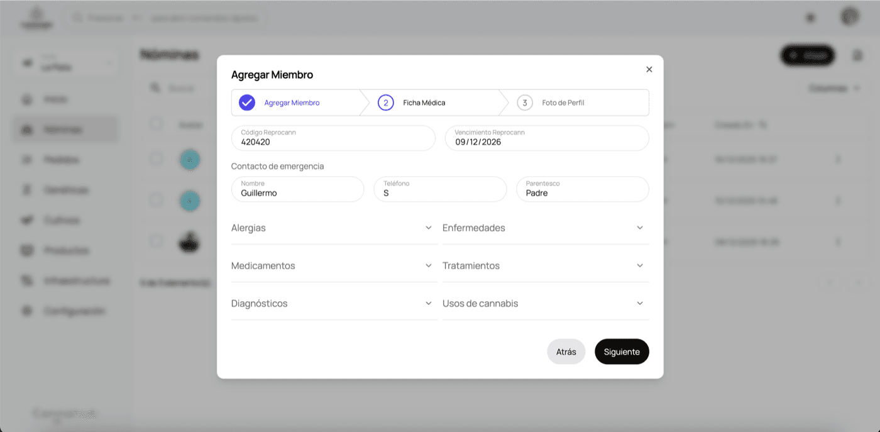
Task: Click the completed checkmark icon for step one
Action: [247, 102]
